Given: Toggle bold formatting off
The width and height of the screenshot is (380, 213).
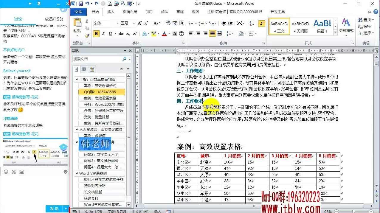Looking at the screenshot, I should 96,33.
